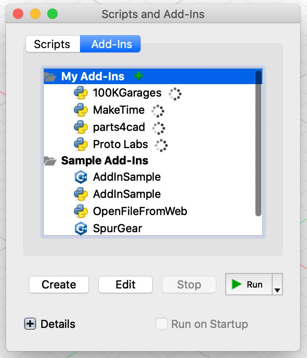
Task: Click the Run button
Action: [249, 284]
